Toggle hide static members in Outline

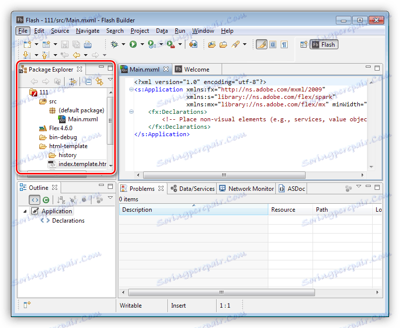click(73, 200)
